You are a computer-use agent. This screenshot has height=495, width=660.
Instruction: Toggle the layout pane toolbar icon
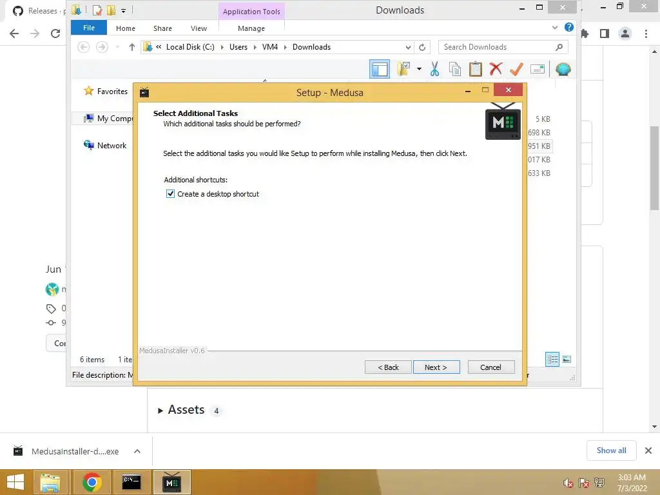(x=380, y=69)
